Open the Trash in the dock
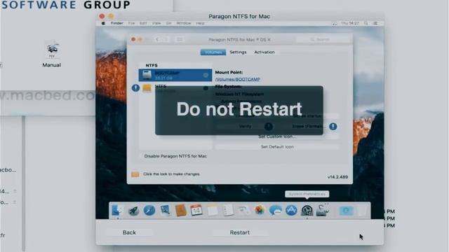Screen dimensions: 449x252 362,211
